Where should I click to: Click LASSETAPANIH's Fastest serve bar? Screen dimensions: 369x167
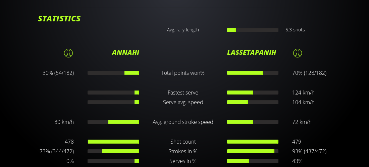click(x=253, y=93)
